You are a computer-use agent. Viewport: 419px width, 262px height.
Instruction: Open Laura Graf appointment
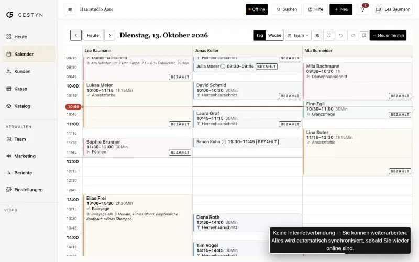[247, 119]
